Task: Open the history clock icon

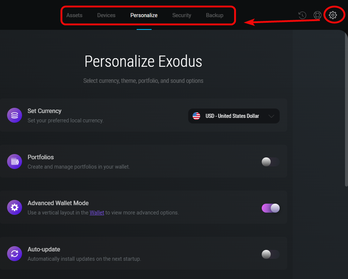Action: (302, 15)
